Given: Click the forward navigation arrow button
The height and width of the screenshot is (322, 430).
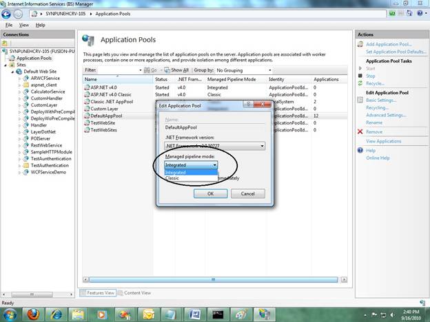Looking at the screenshot, I should point(18,14).
